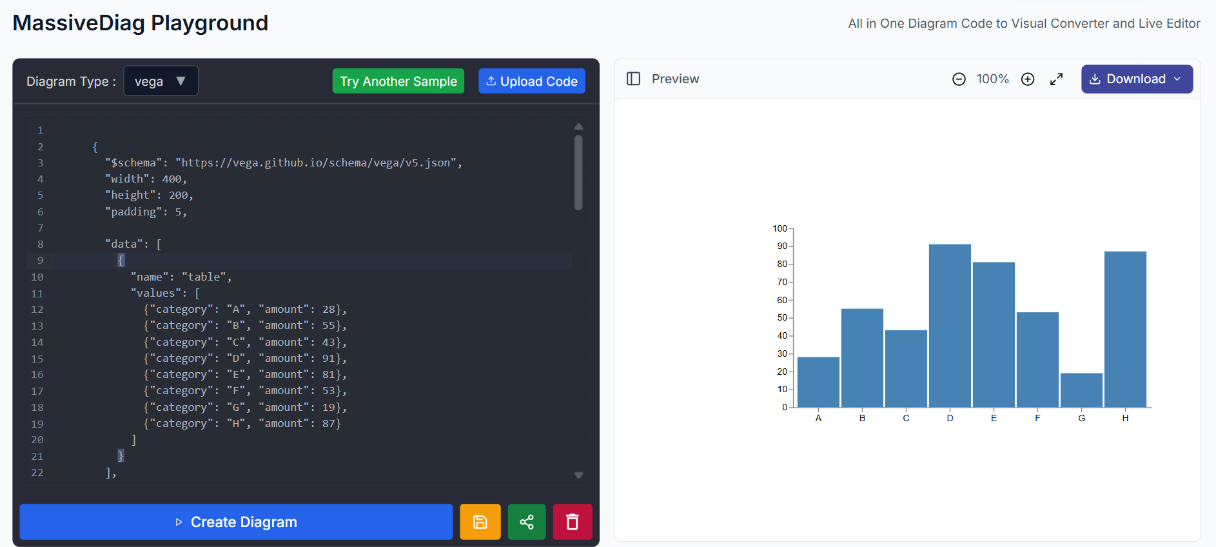Run the Create Diagram button

coord(236,522)
